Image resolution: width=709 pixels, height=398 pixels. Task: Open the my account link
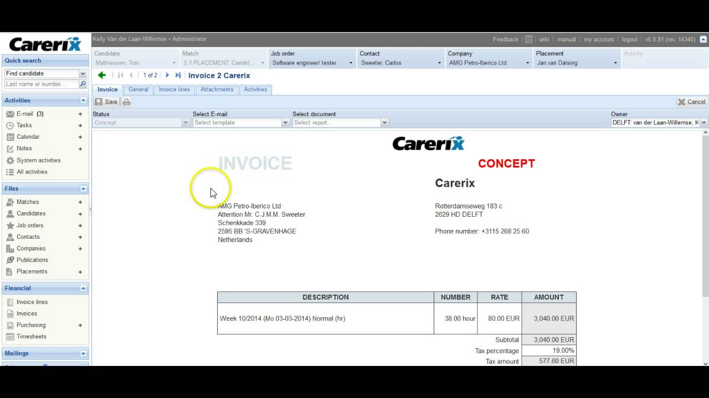[599, 39]
